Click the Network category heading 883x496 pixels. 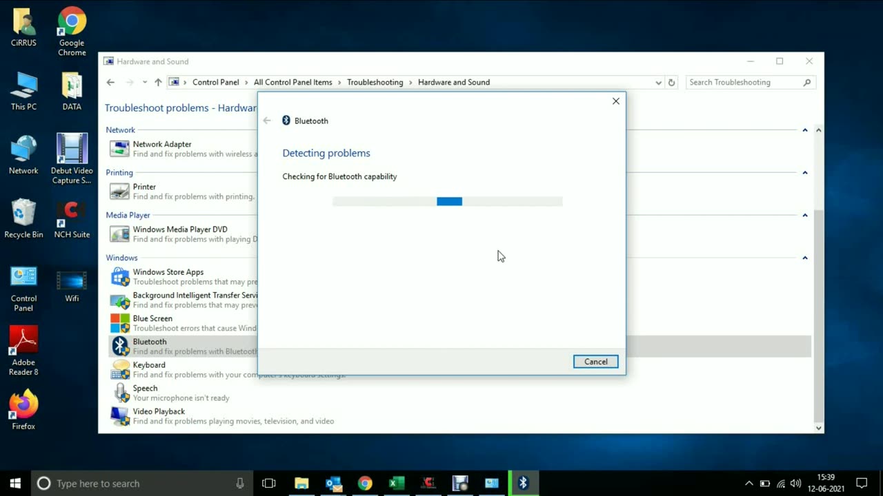[121, 130]
